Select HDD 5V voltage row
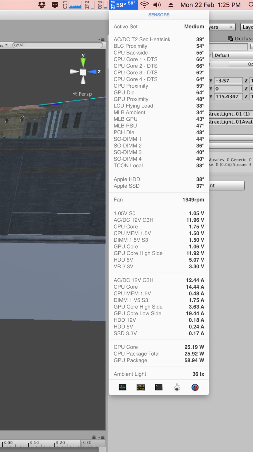 coord(159,260)
